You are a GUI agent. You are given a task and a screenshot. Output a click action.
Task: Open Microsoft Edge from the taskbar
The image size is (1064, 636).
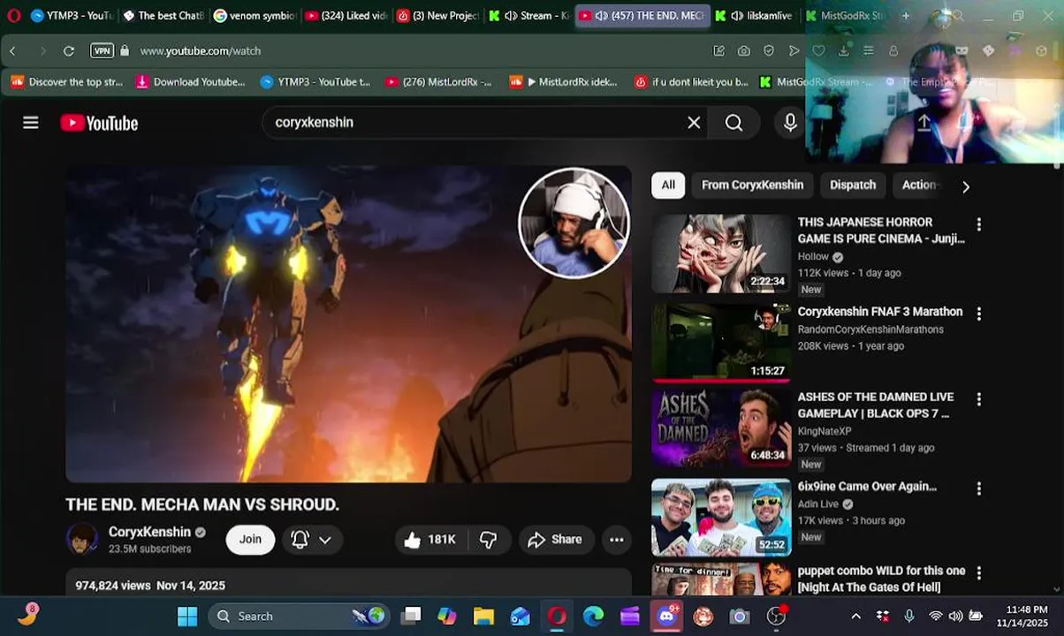tap(593, 617)
